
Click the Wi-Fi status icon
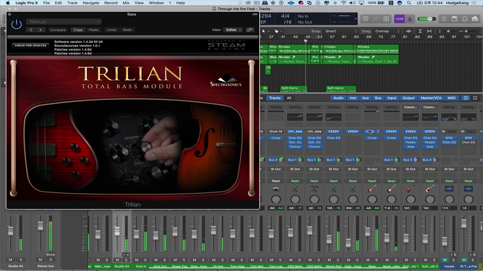[343, 3]
